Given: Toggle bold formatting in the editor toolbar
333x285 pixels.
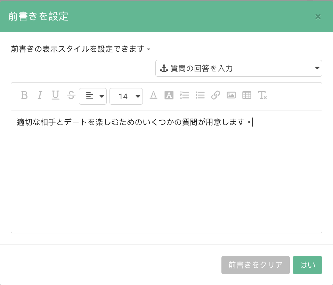Looking at the screenshot, I should (x=24, y=95).
